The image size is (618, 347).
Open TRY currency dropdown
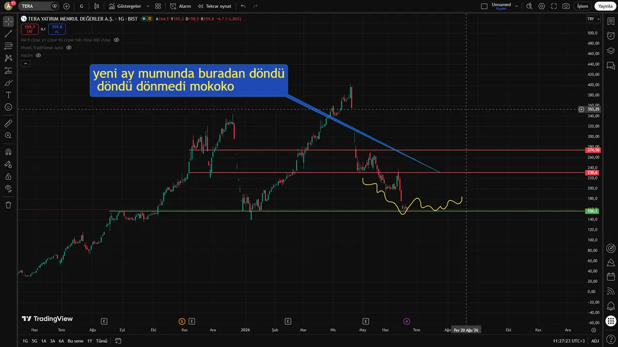click(593, 19)
